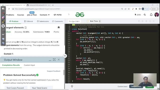Select the Compilation Results tab
The width and height of the screenshot is (160, 90).
[11, 65]
